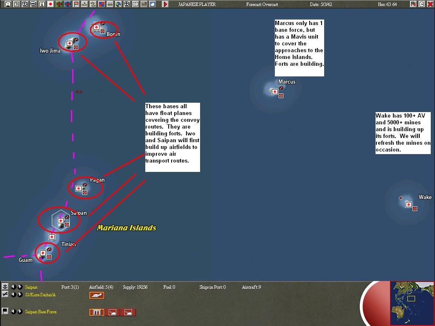Click the small red ship task force marker
435x326 pixels.
79,92
